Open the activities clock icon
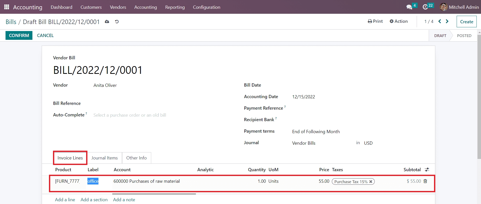 click(425, 7)
